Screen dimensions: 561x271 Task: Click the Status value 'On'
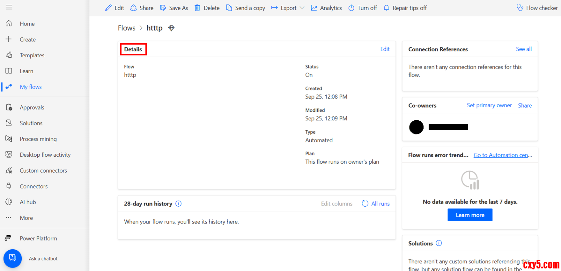click(309, 75)
